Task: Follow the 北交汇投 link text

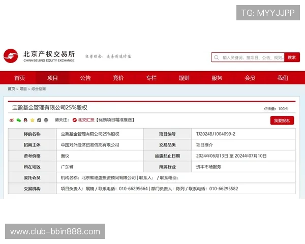Action: click(86, 120)
